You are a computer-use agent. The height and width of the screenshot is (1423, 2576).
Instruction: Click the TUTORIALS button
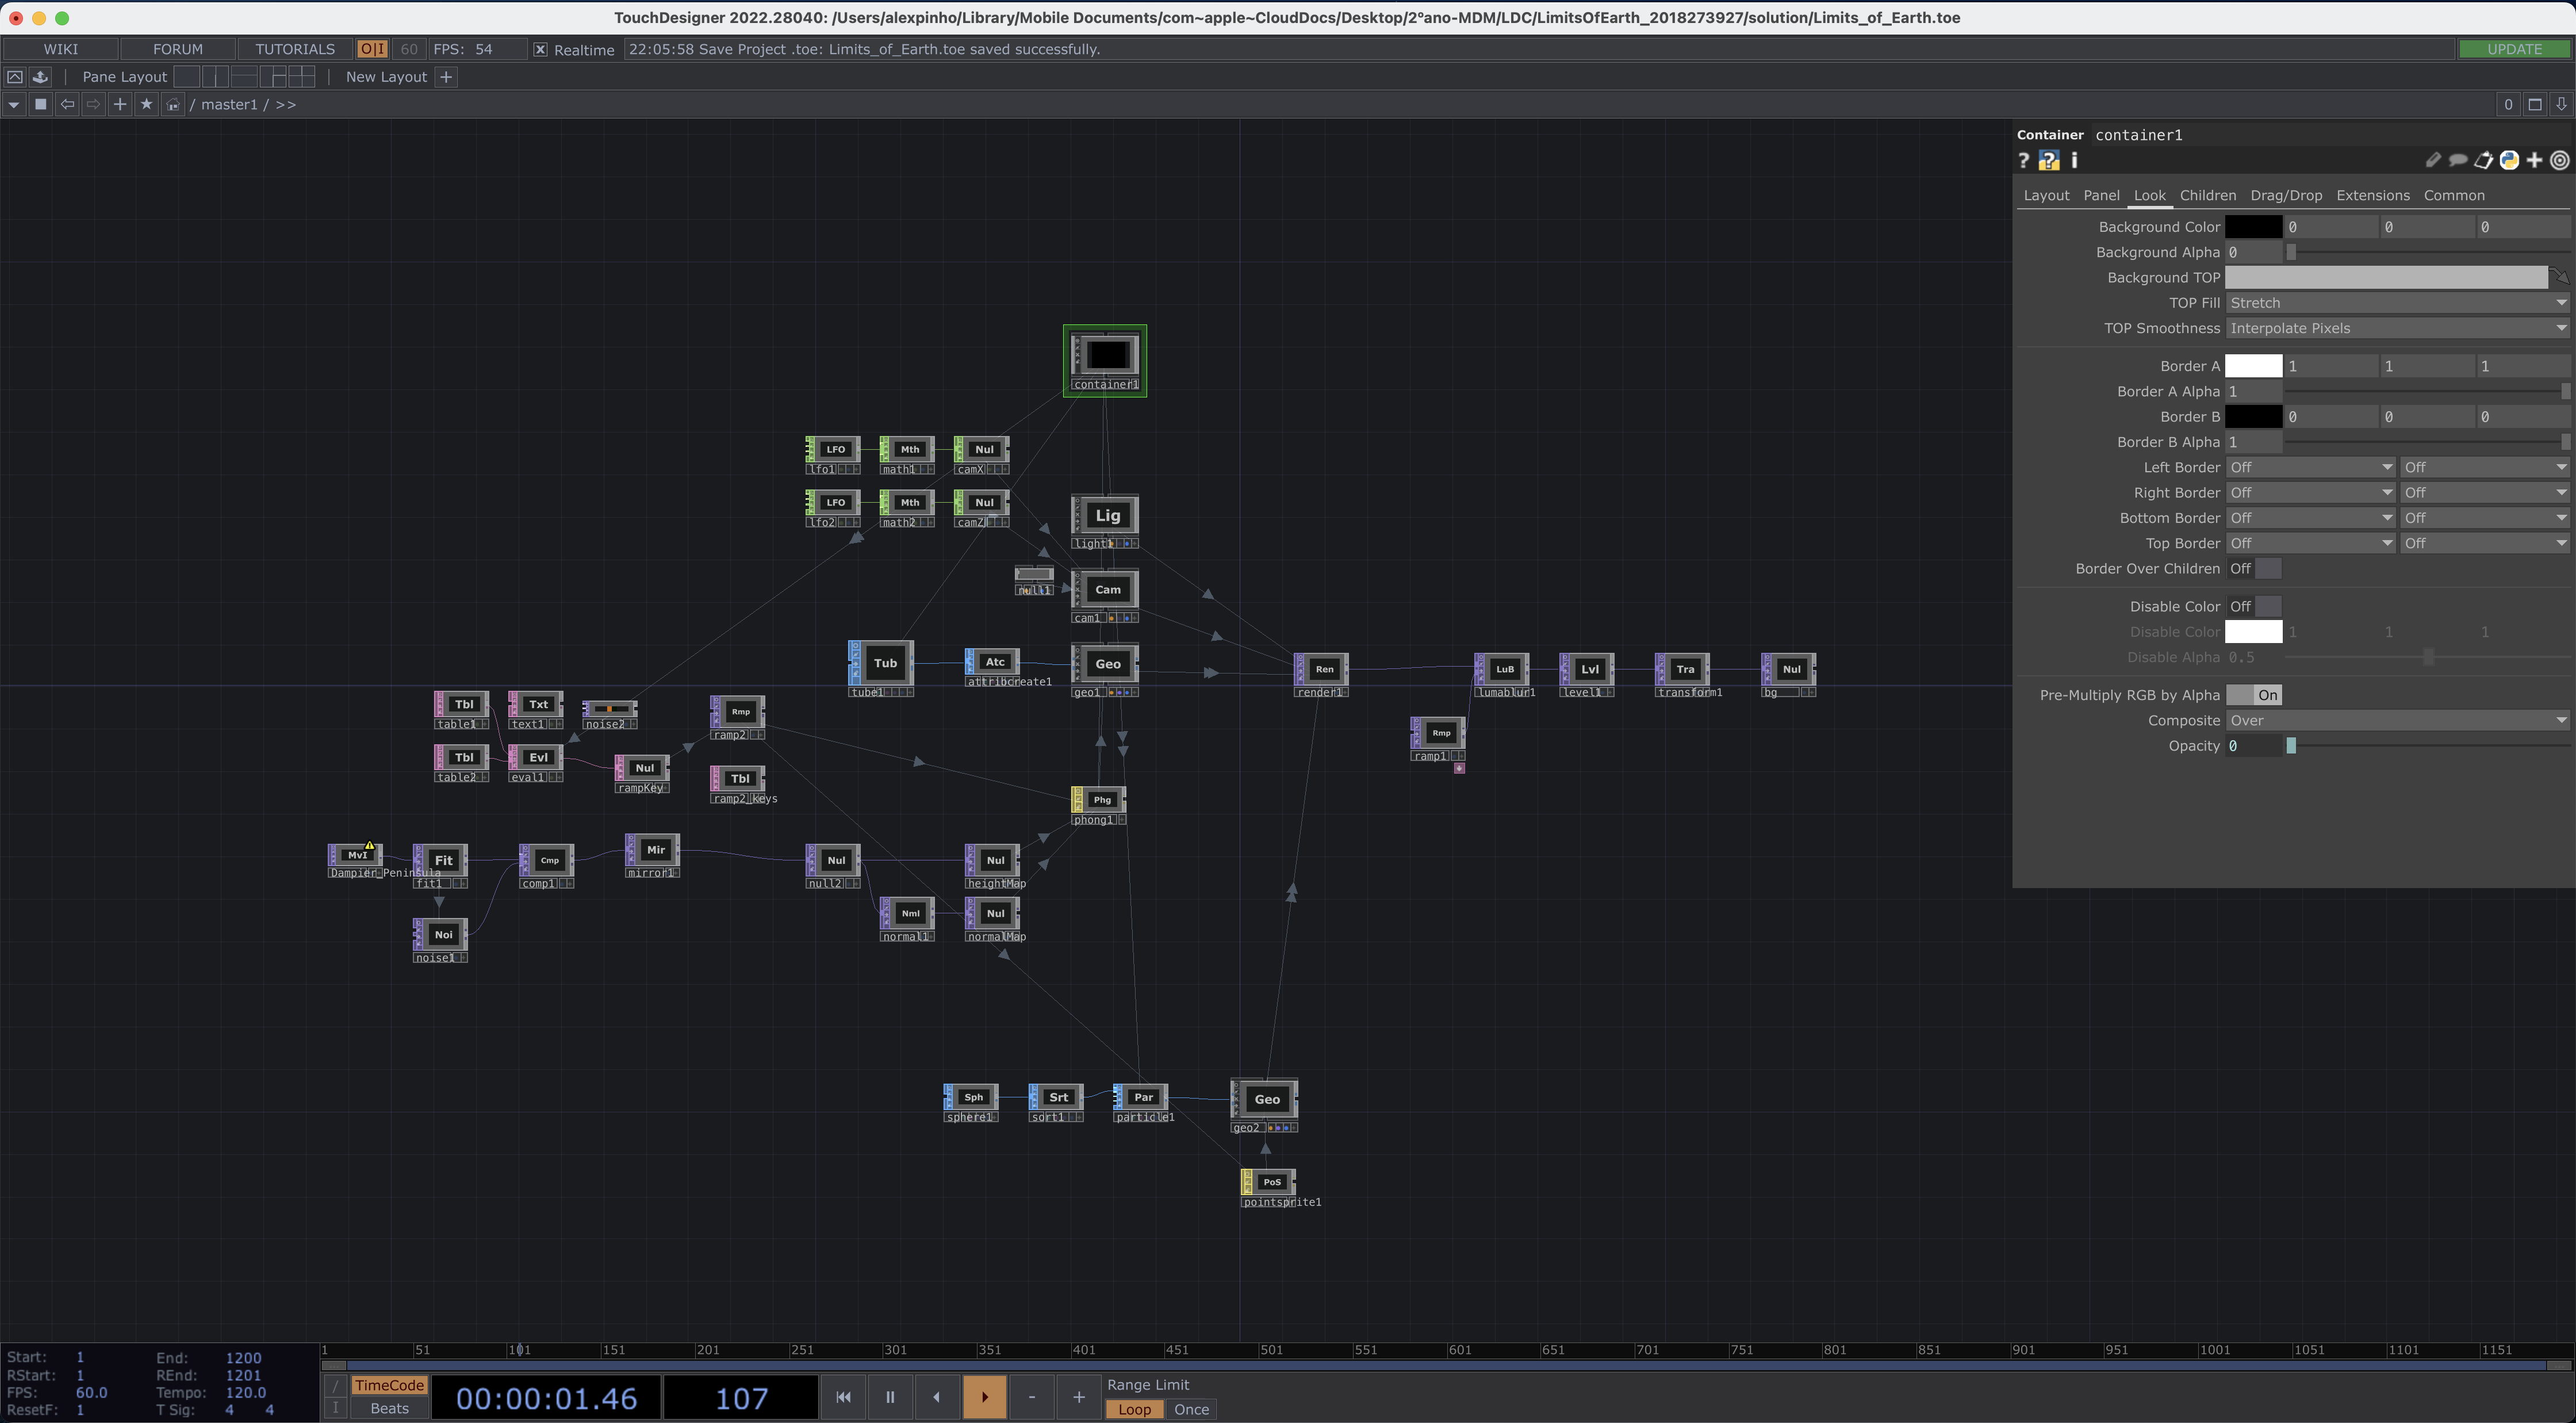tap(294, 49)
